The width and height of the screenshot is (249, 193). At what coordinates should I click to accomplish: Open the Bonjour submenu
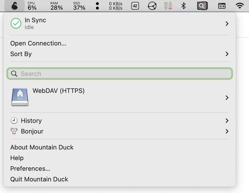(x=120, y=131)
